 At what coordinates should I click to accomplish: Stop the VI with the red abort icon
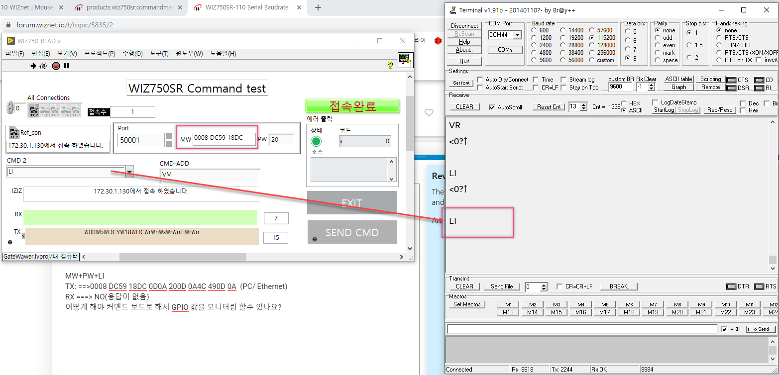point(56,66)
